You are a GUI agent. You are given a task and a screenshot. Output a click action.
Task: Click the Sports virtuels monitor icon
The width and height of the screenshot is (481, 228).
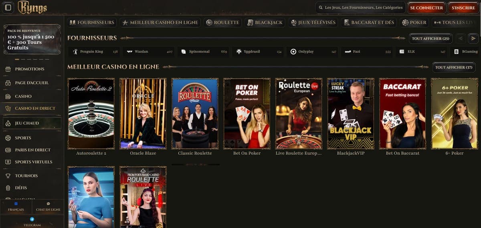pyautogui.click(x=8, y=162)
